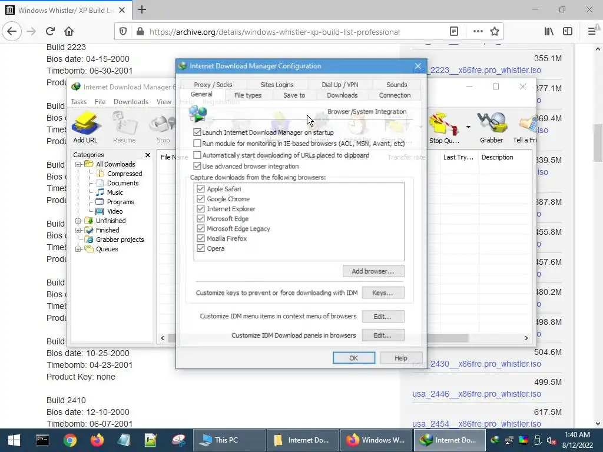Image resolution: width=603 pixels, height=452 pixels.
Task: Toggle reader view icon in address bar
Action: pyautogui.click(x=454, y=32)
